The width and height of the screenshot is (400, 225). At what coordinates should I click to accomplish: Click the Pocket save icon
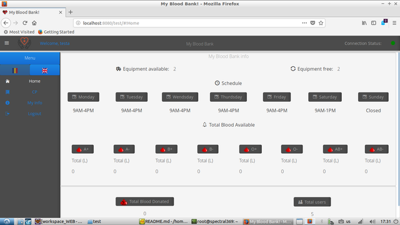click(x=312, y=23)
